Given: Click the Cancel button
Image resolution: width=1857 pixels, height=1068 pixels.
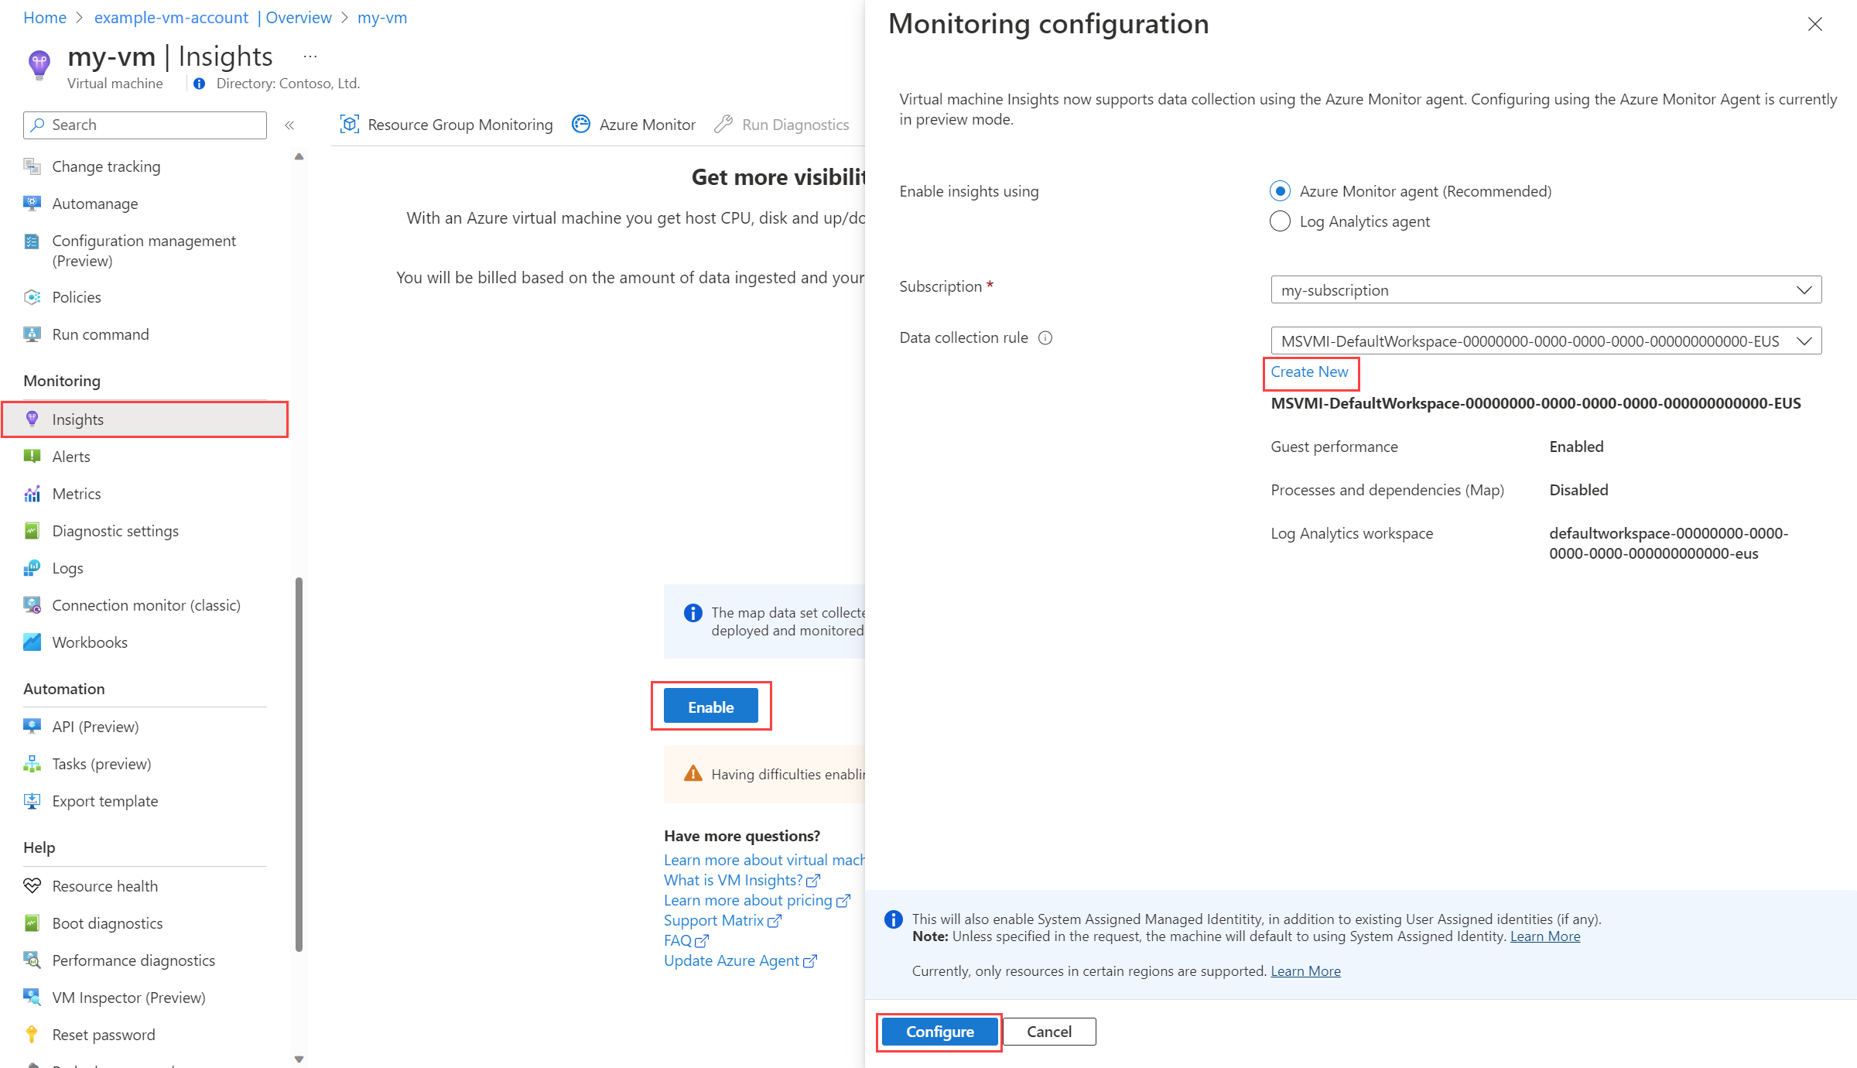Looking at the screenshot, I should pos(1049,1032).
